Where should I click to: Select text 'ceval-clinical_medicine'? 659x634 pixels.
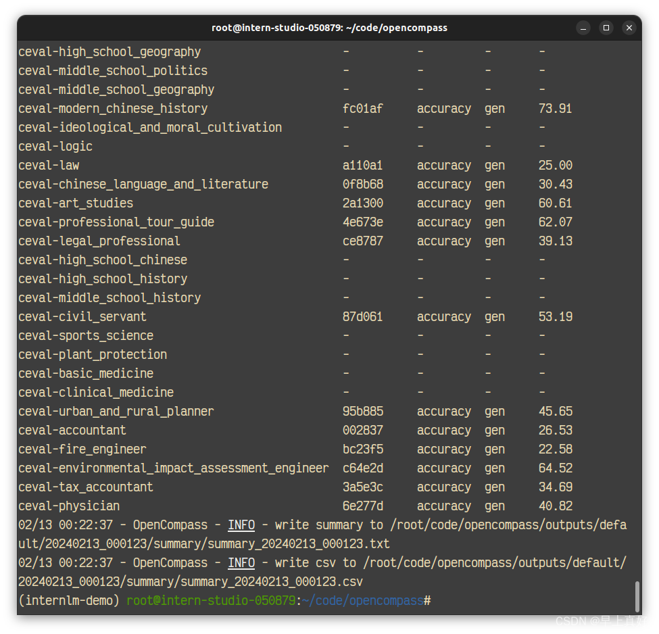96,392
